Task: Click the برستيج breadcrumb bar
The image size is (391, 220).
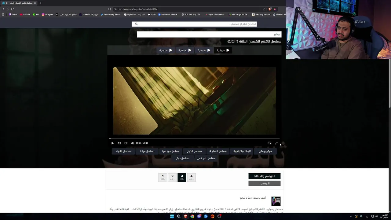Action: coord(209,34)
